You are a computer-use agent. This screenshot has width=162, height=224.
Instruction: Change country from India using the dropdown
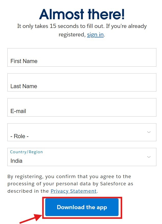149,157
